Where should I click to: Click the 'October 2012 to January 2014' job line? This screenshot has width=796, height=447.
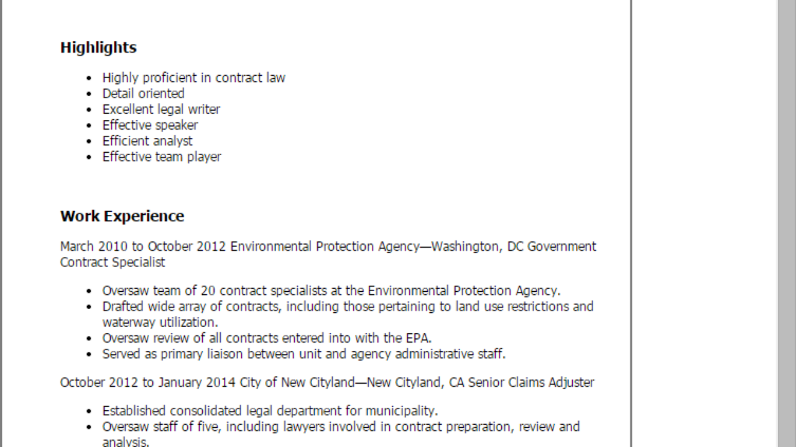[x=327, y=382]
